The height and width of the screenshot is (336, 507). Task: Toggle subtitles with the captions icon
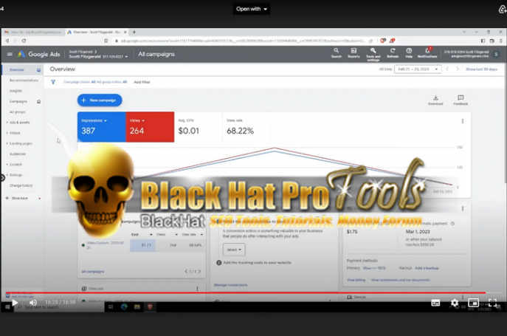coord(435,303)
